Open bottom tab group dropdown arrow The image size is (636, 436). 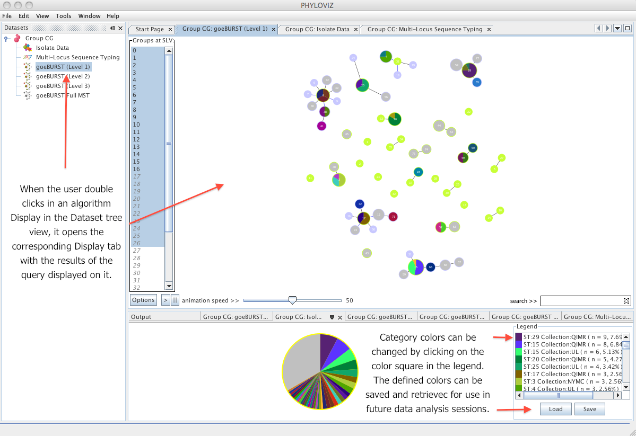(x=332, y=317)
